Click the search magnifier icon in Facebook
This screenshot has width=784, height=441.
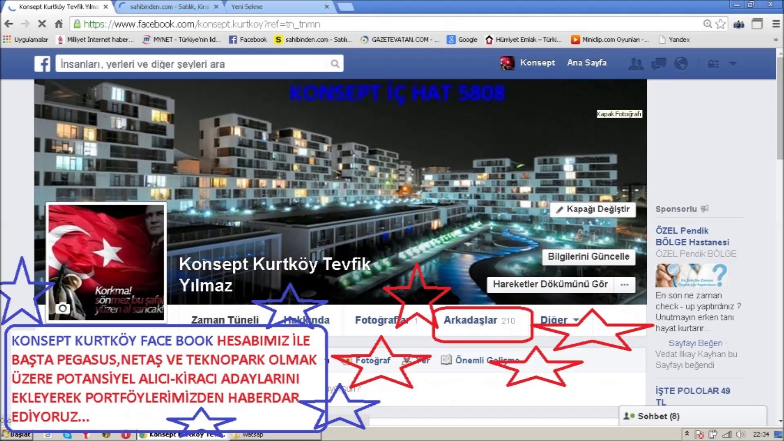click(x=335, y=64)
